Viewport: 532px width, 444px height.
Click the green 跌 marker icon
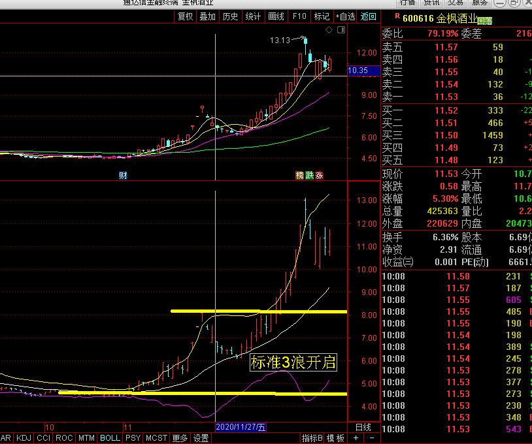click(x=309, y=175)
